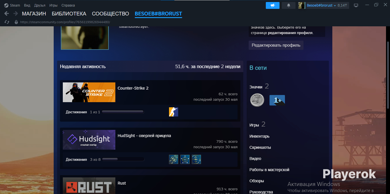Click the padlock security icon

point(16,22)
